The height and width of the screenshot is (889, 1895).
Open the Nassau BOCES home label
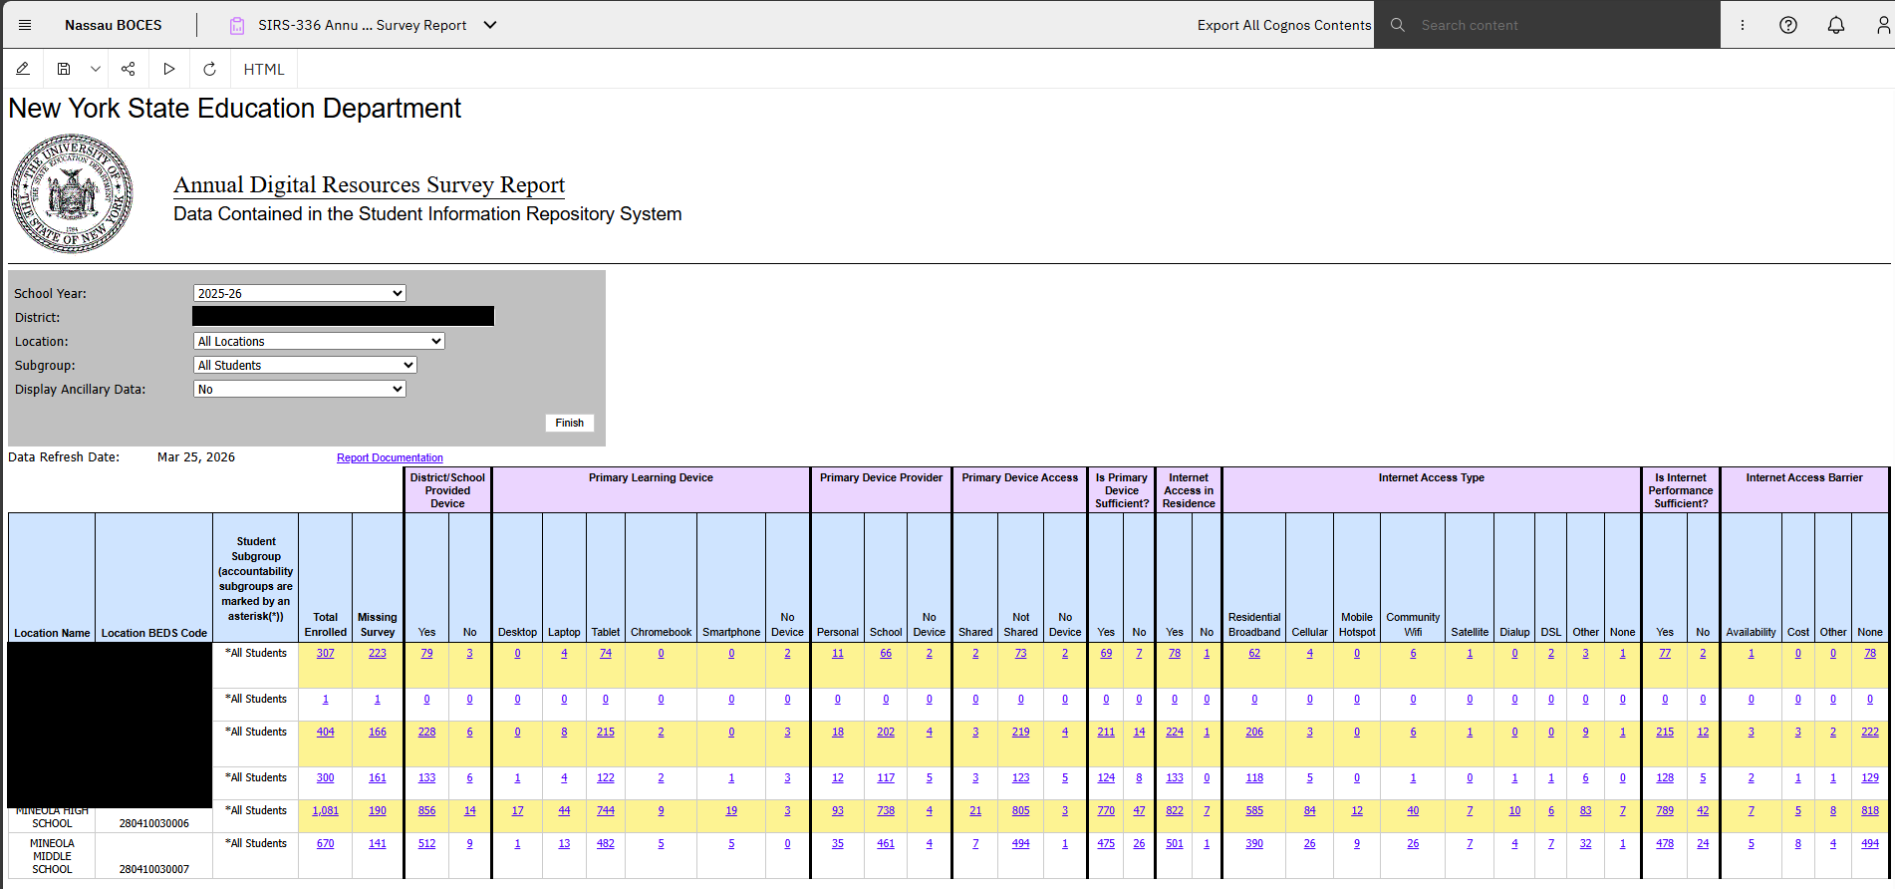coord(114,25)
